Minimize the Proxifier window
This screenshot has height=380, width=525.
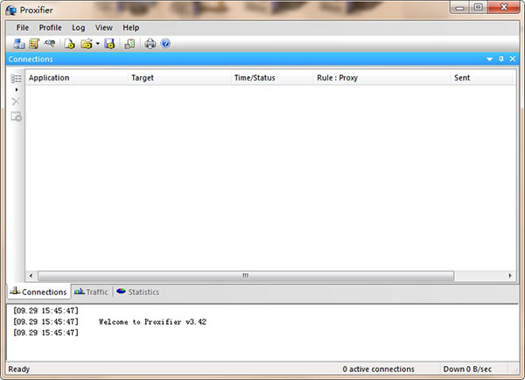(x=459, y=7)
